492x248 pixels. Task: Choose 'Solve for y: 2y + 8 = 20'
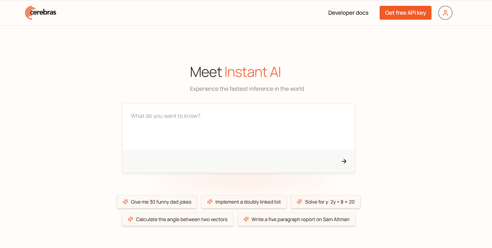point(326,202)
